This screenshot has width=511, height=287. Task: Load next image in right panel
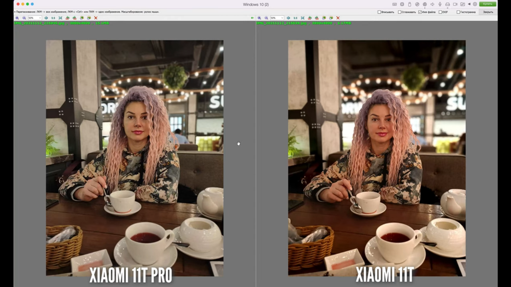pyautogui.click(x=331, y=18)
